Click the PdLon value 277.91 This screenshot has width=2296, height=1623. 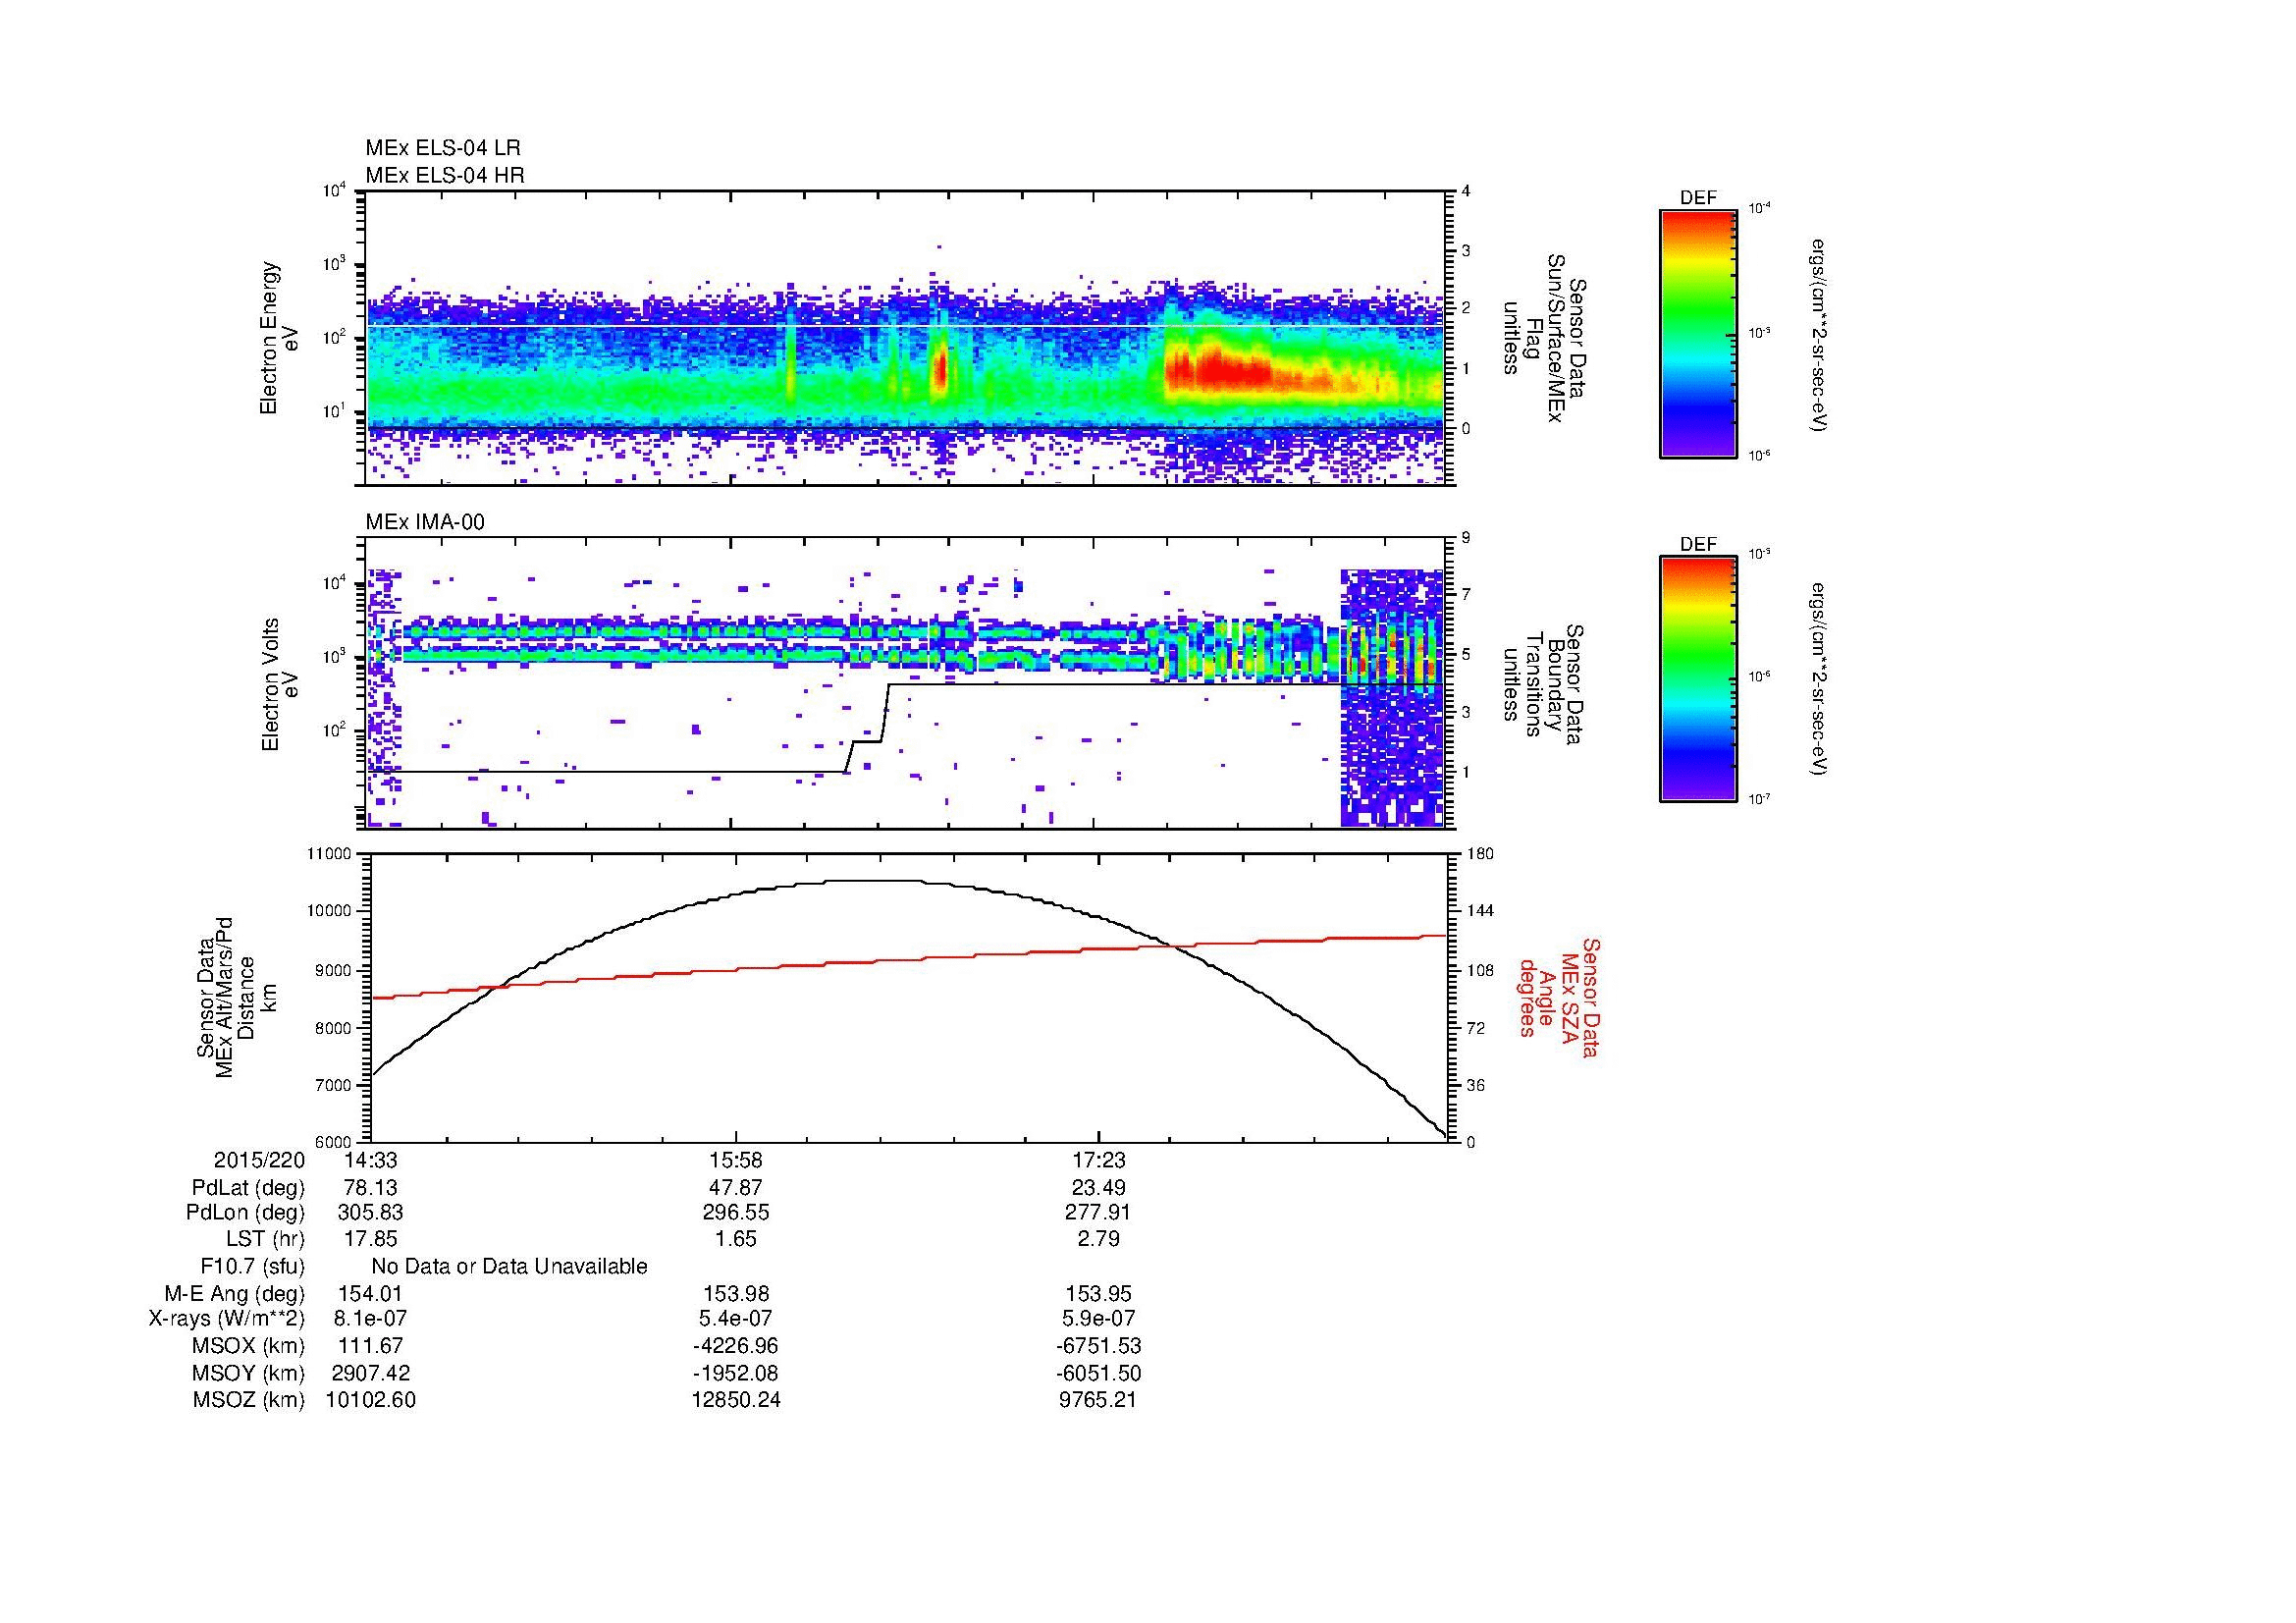(x=1098, y=1213)
